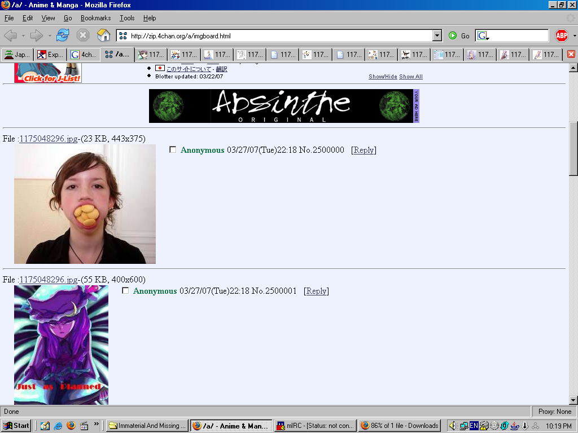Reply to post No.2500000

click(x=364, y=150)
